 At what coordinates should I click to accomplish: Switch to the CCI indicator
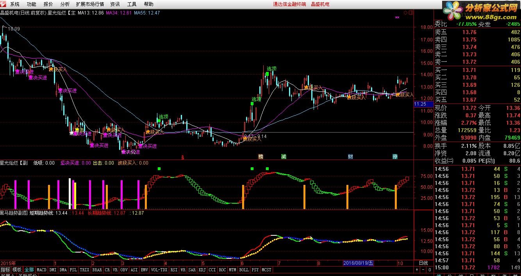coord(212,270)
